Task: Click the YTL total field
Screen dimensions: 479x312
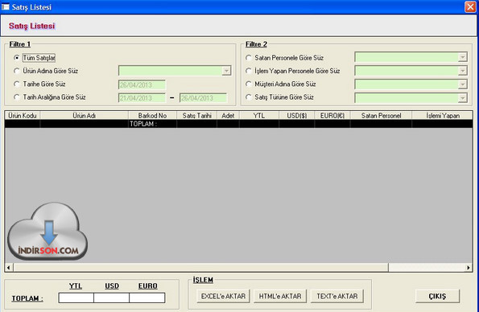Action: [x=76, y=298]
